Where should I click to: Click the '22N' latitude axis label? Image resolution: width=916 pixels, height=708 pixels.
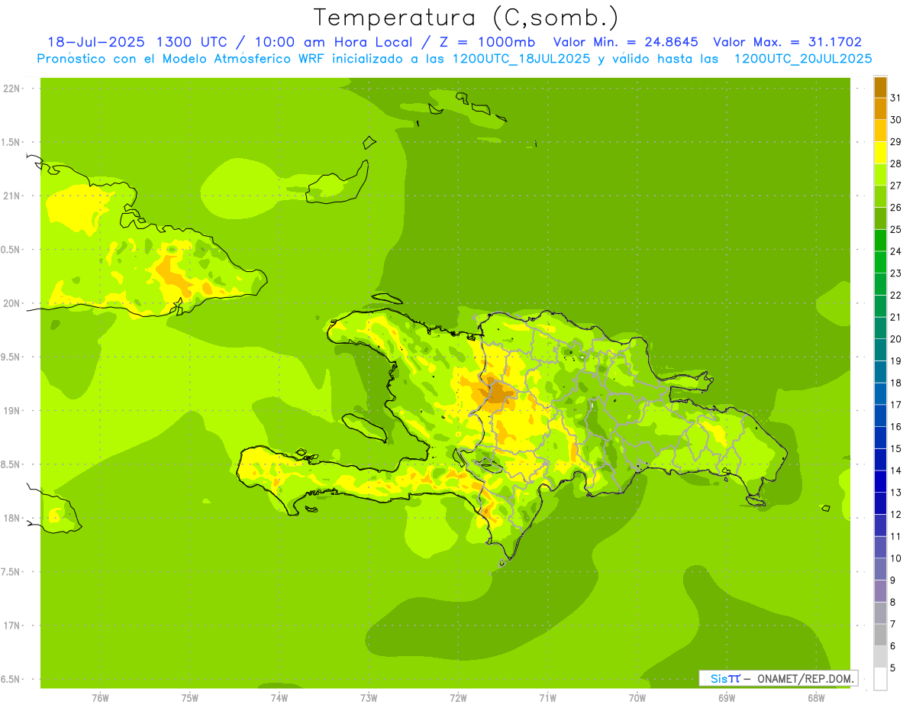click(x=12, y=88)
